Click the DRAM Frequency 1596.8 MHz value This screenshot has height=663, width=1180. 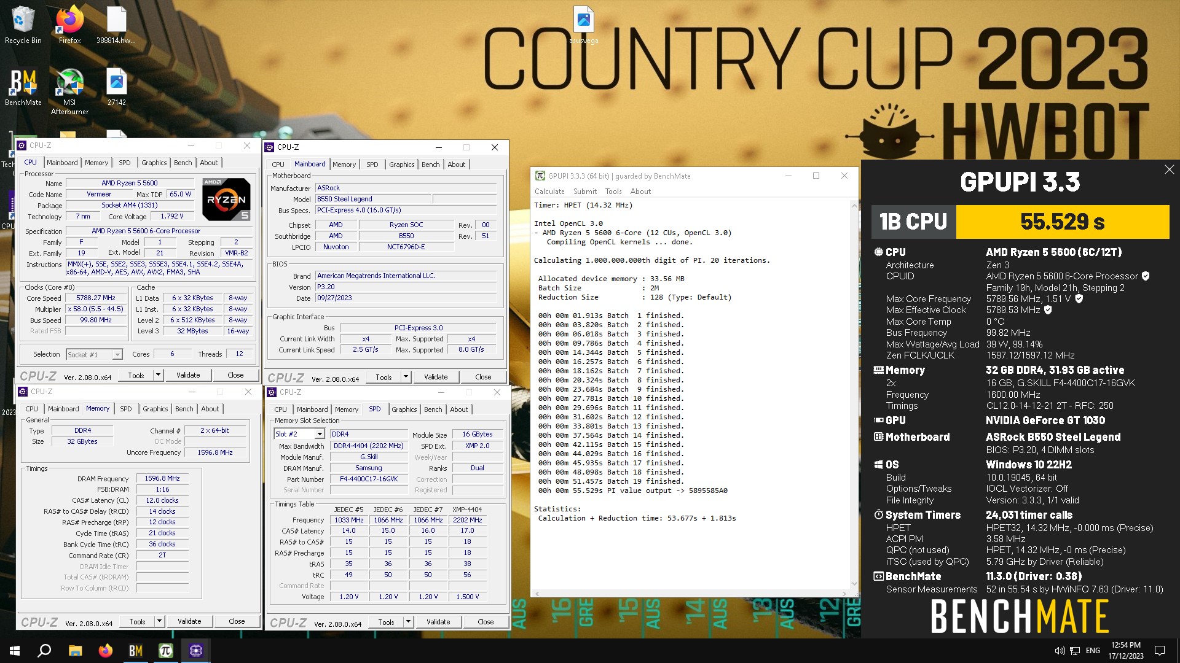tap(162, 478)
